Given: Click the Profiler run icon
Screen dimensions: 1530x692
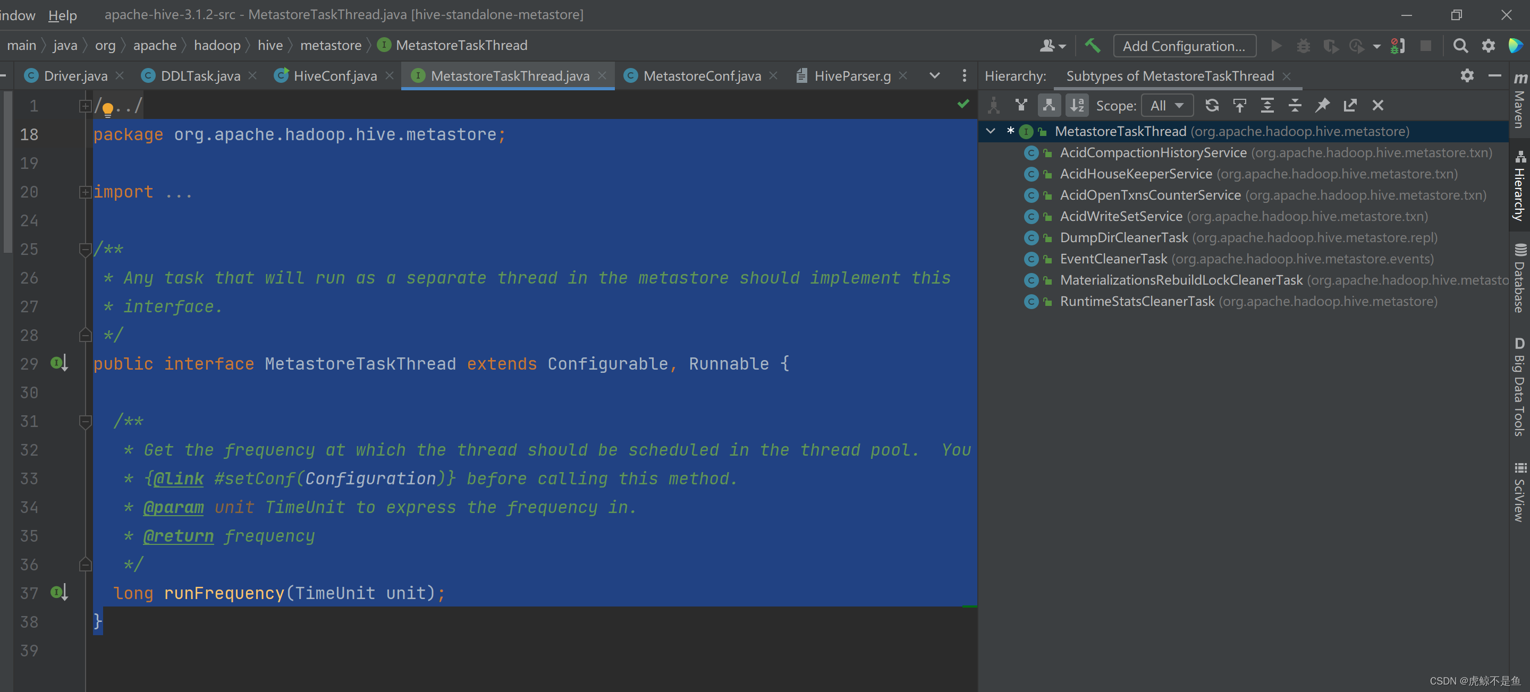Looking at the screenshot, I should (1357, 46).
